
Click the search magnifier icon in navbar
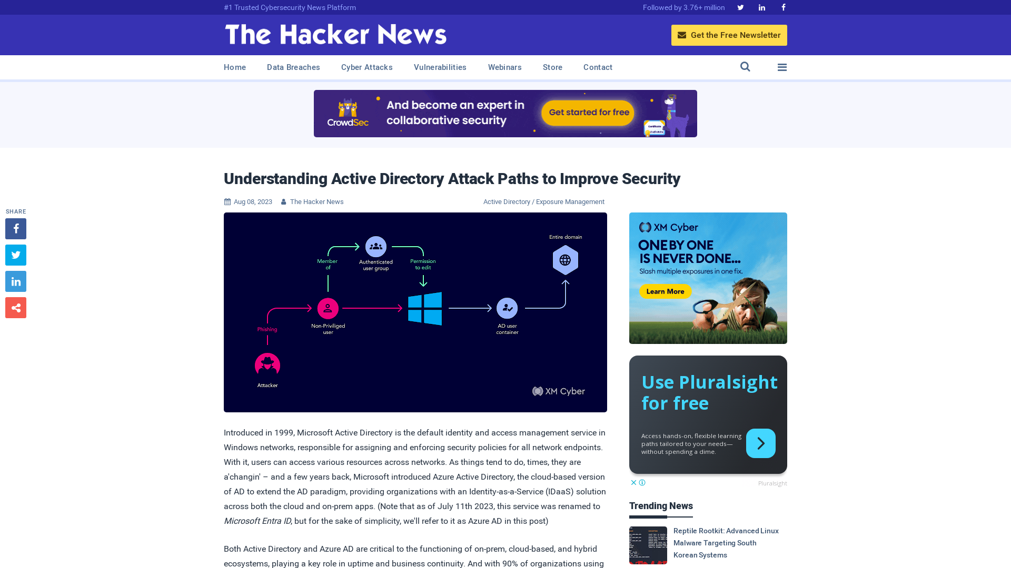(x=745, y=67)
